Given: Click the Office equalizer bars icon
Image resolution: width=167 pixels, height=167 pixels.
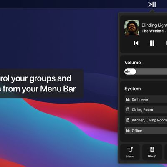Looking at the screenshot, I should (128, 131).
